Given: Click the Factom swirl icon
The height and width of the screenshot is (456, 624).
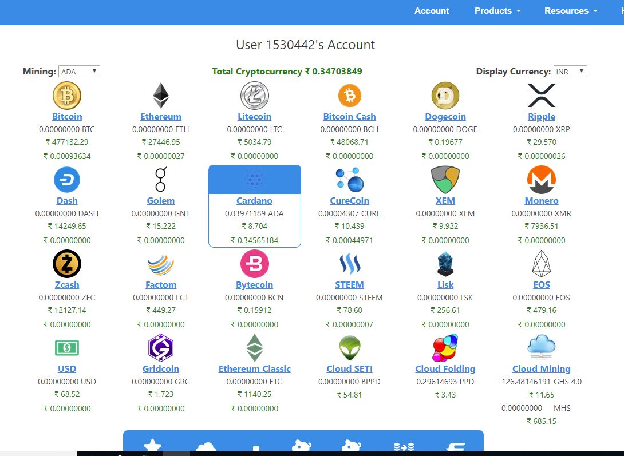Looking at the screenshot, I should click(x=161, y=264).
